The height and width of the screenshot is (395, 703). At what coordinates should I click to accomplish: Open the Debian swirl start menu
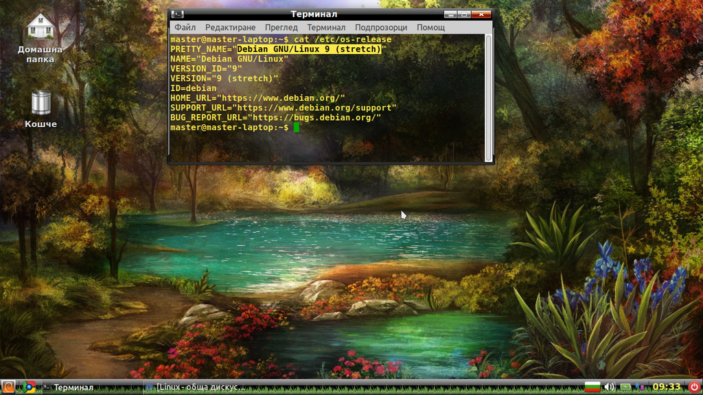click(x=8, y=387)
